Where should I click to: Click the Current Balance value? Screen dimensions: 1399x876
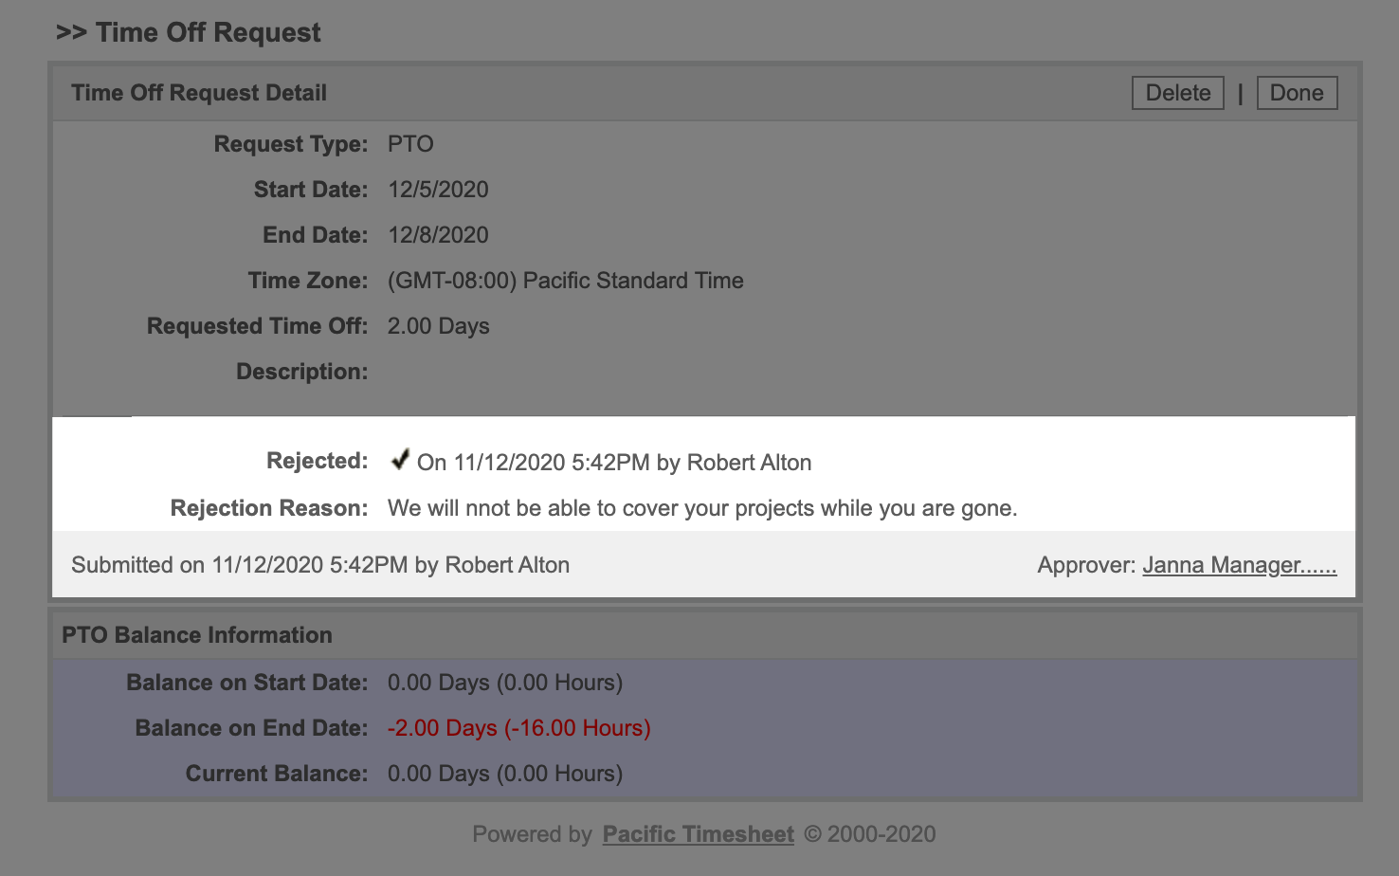point(504,774)
